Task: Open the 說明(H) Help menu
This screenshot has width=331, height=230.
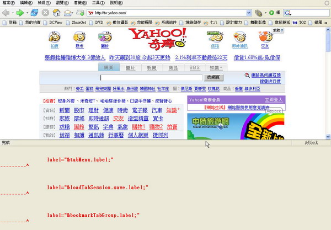Action: tap(116, 3)
